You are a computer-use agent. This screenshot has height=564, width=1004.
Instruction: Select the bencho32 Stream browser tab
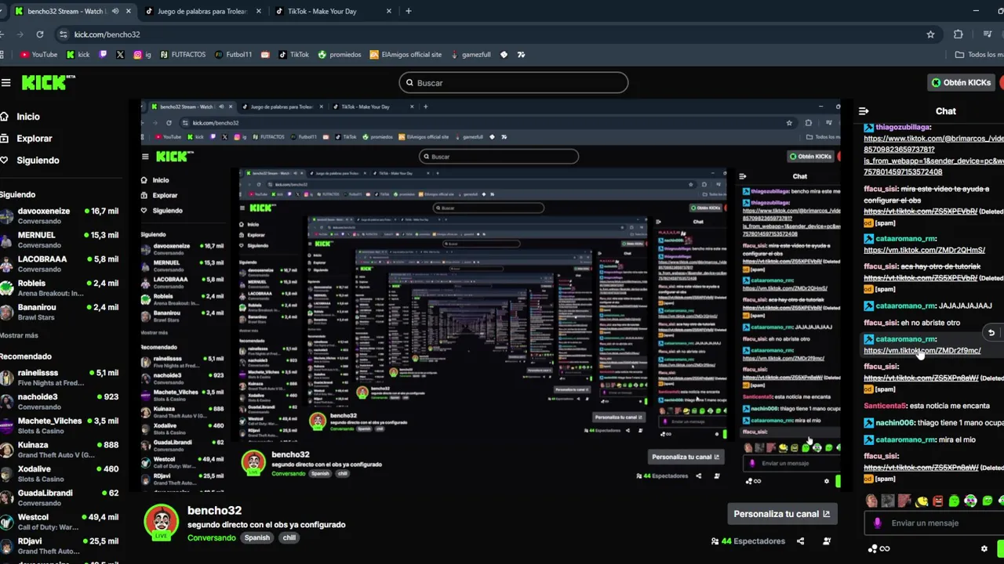point(67,11)
